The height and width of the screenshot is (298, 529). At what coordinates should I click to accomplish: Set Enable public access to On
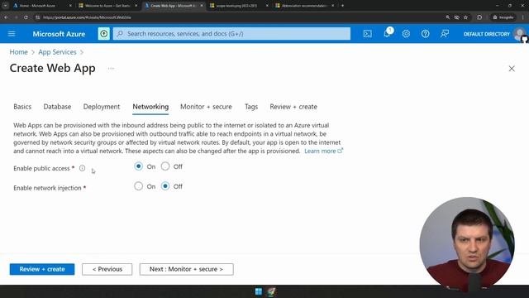point(138,166)
